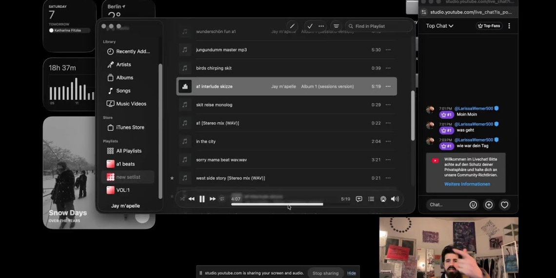Pause the currently playing track
The height and width of the screenshot is (278, 556).
pos(202,199)
